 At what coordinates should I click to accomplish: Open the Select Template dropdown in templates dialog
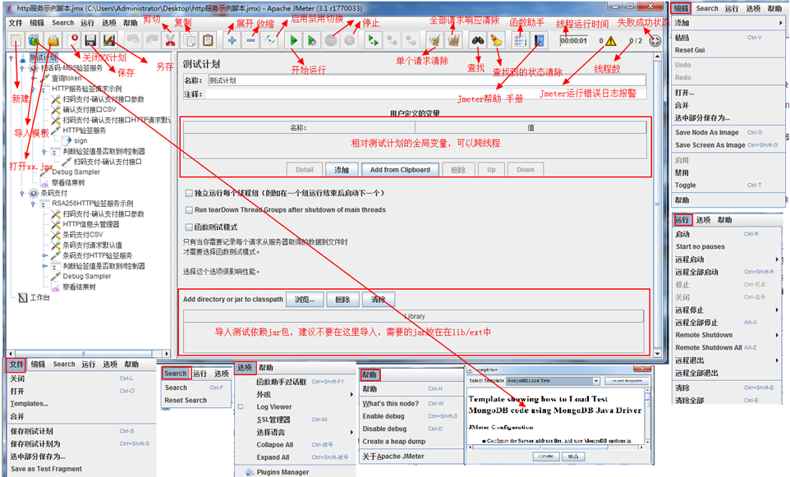596,381
